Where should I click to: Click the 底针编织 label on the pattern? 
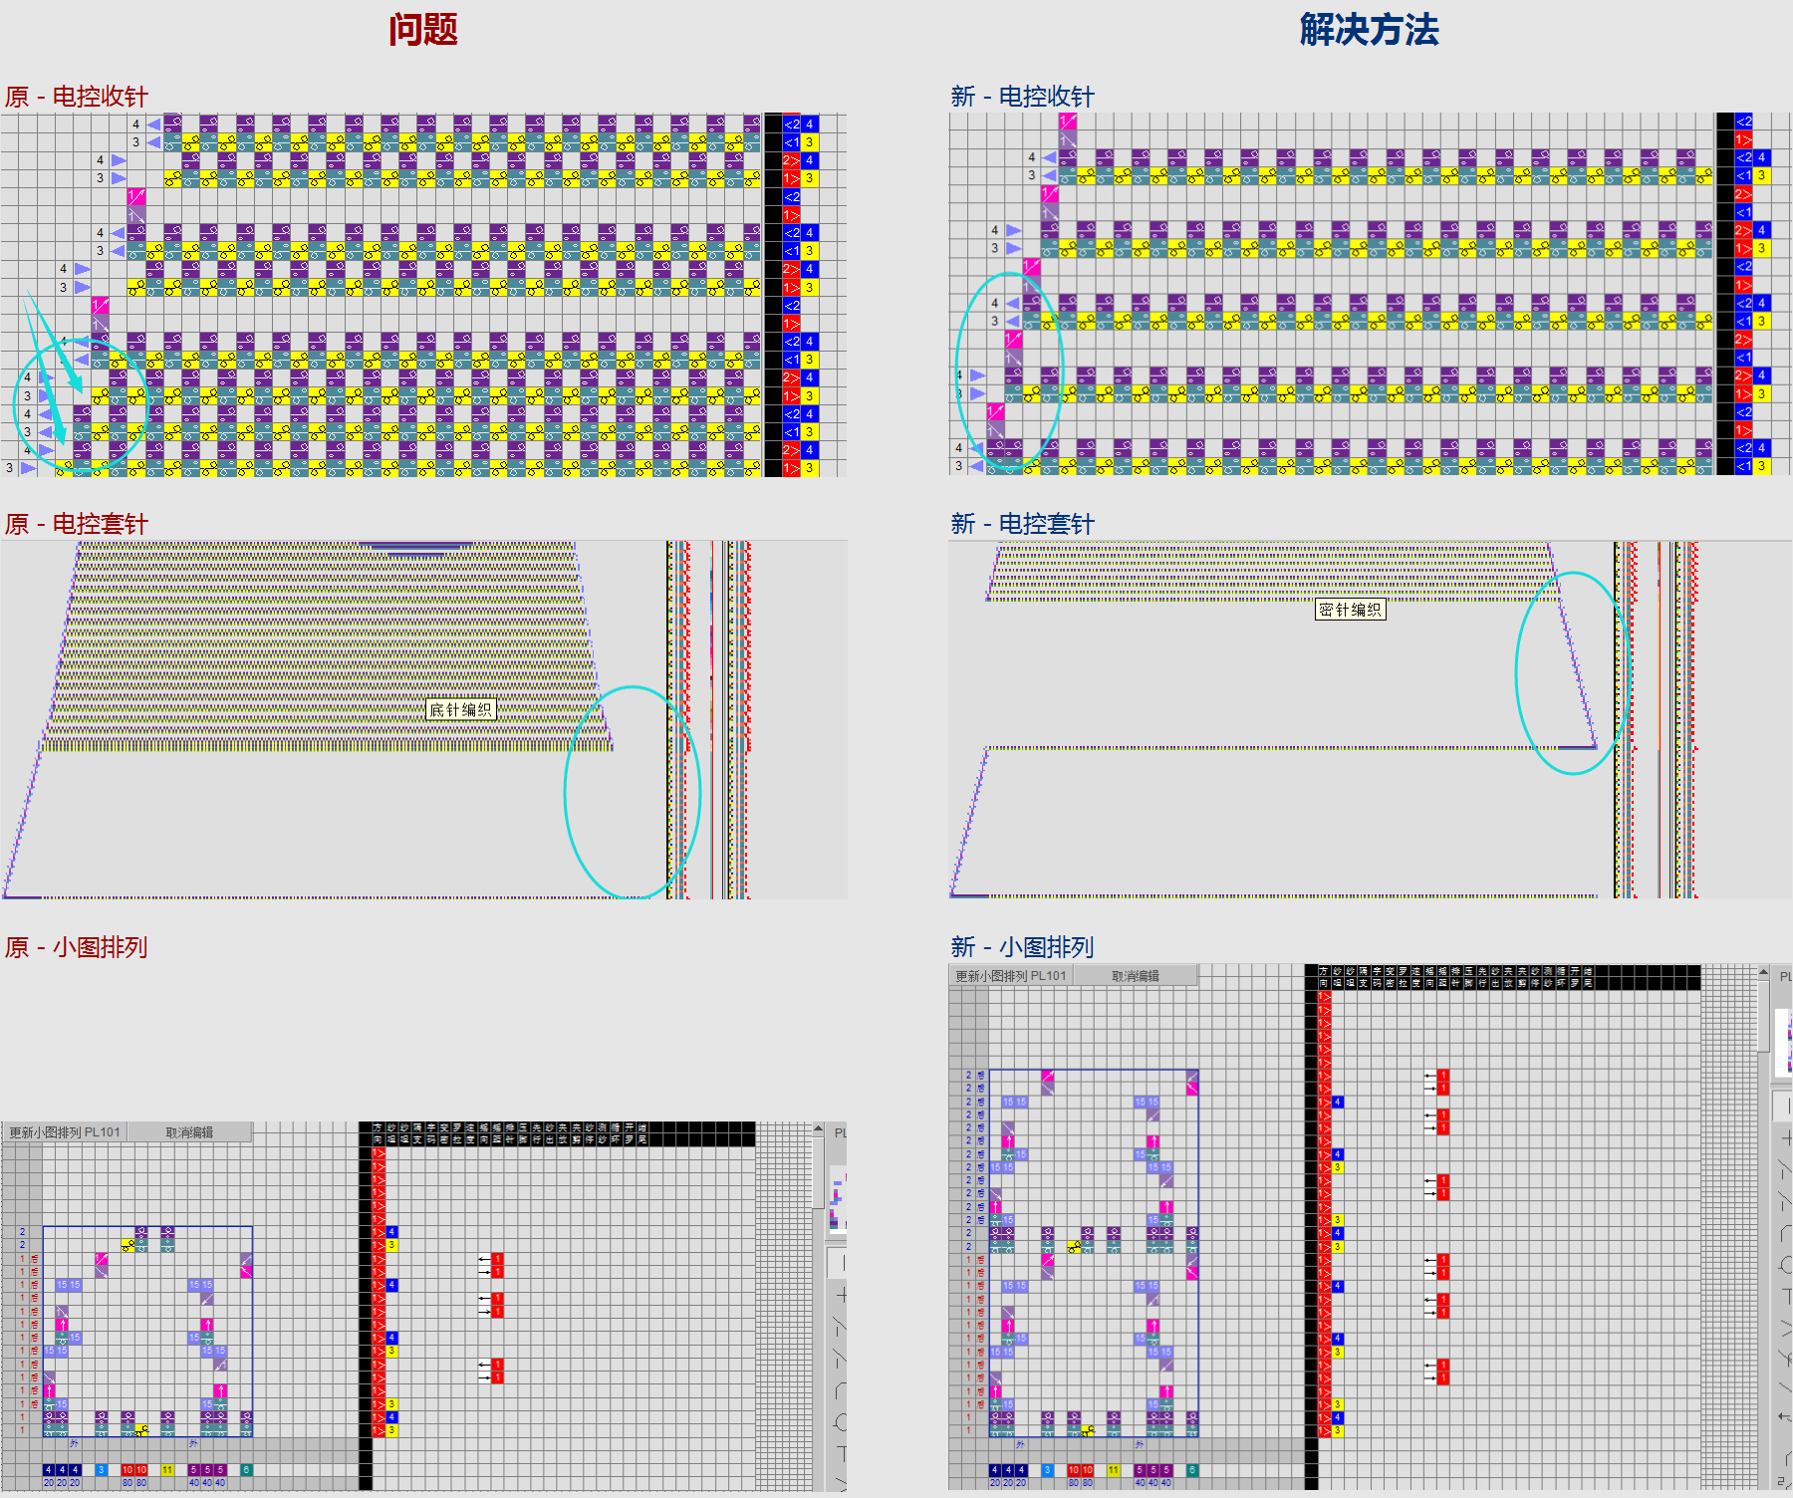tap(460, 710)
